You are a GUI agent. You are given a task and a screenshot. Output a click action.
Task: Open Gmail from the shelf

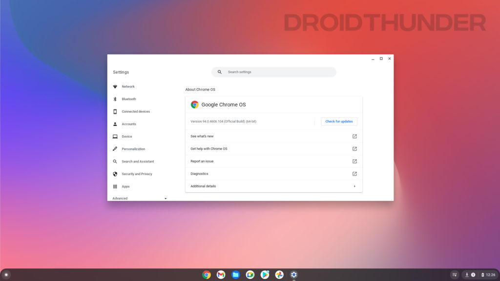coord(221,275)
